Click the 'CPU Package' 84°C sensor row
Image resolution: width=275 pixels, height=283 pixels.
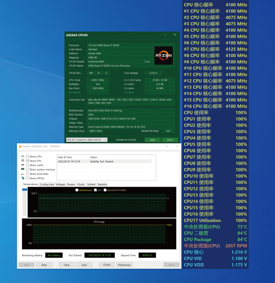pos(215,239)
